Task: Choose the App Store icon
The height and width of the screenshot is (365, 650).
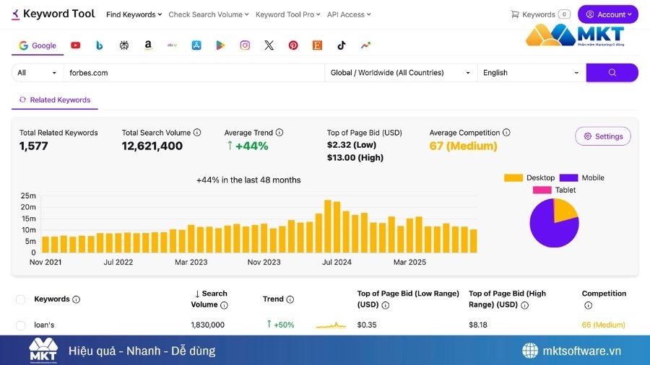Action: pyautogui.click(x=196, y=45)
